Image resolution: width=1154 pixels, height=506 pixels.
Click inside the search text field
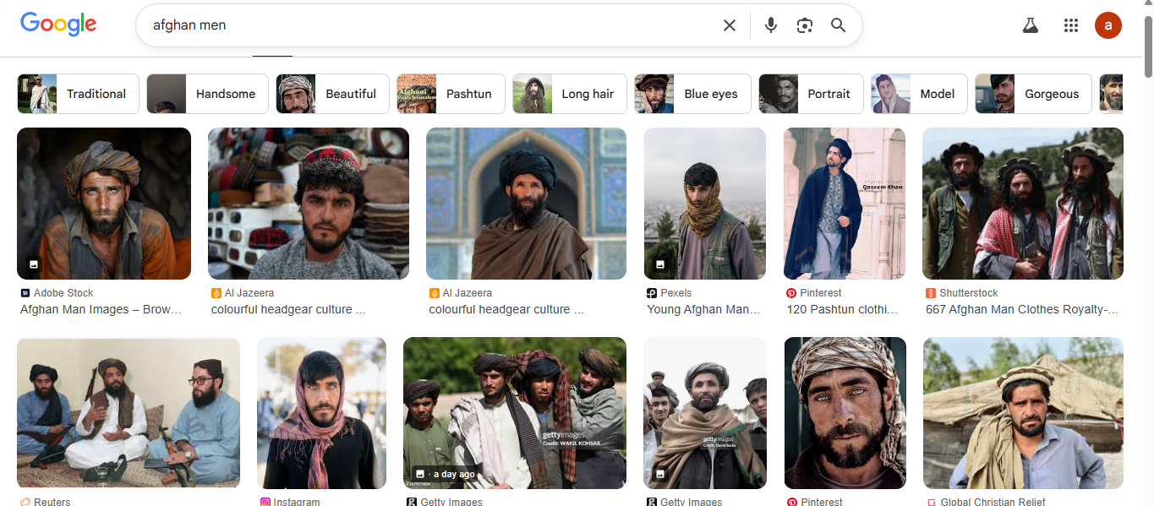(x=423, y=25)
